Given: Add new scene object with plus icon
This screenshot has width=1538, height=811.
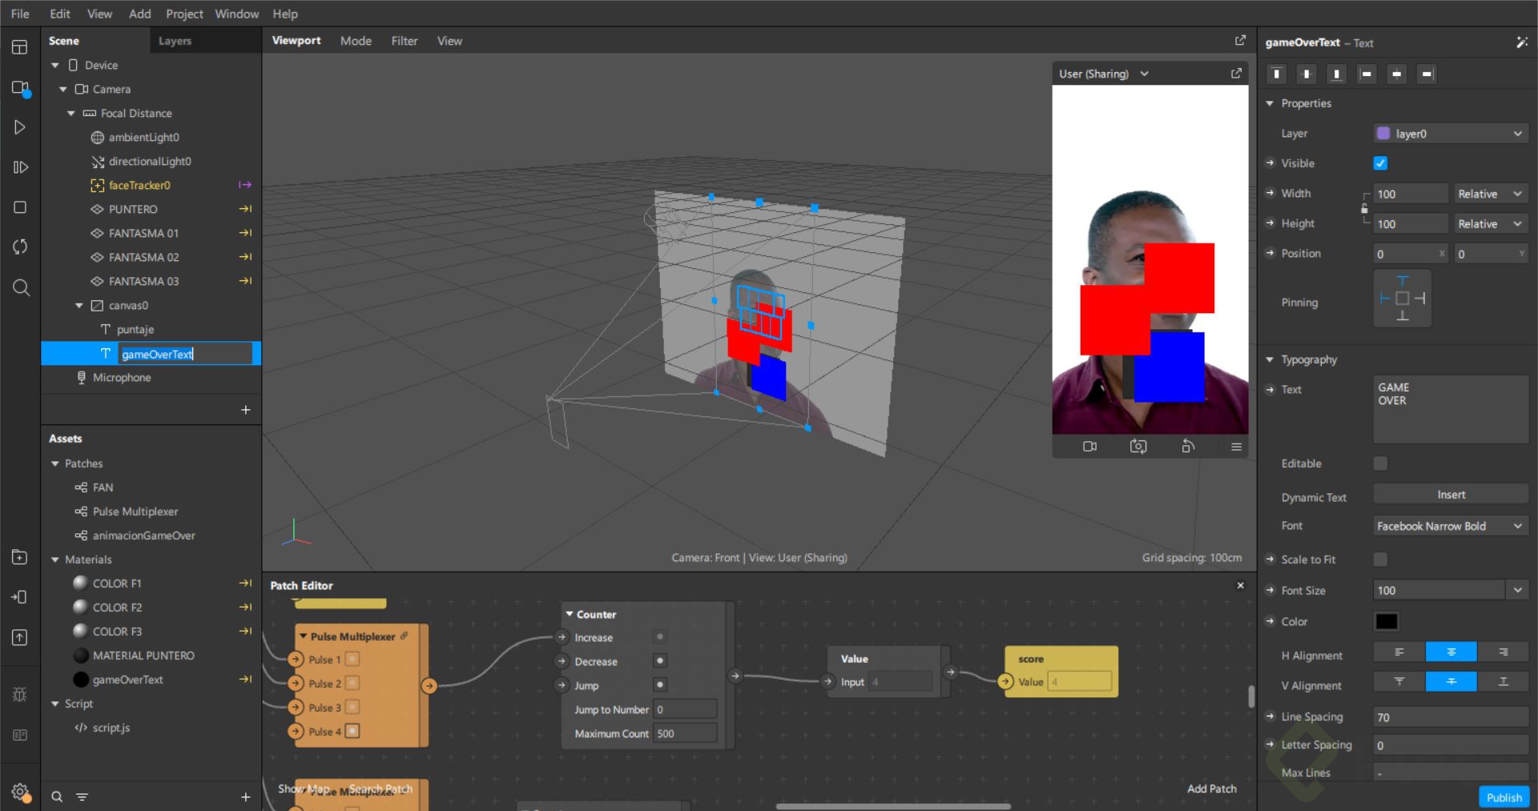Looking at the screenshot, I should coord(245,410).
